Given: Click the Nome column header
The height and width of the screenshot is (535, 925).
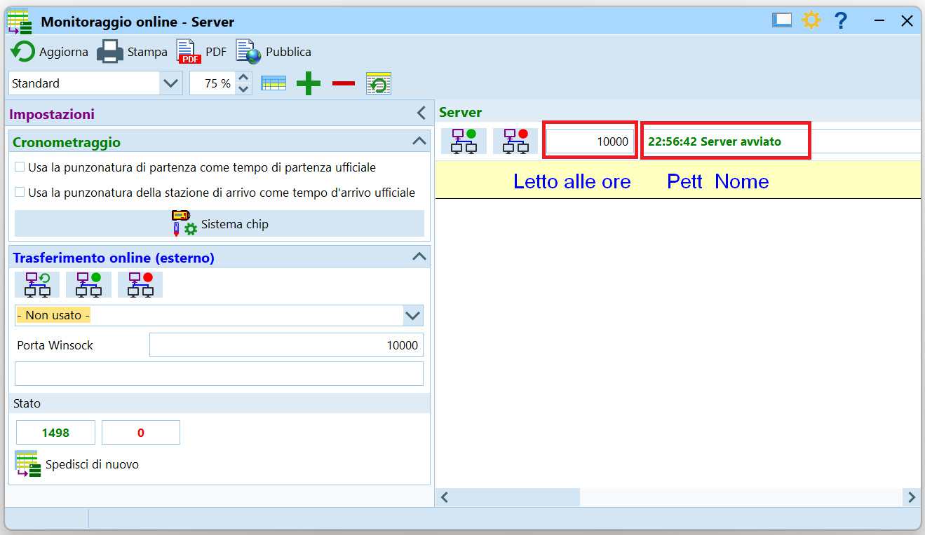Looking at the screenshot, I should [742, 181].
